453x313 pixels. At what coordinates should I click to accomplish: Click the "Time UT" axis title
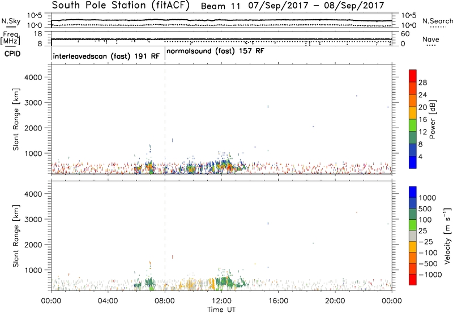221,310
